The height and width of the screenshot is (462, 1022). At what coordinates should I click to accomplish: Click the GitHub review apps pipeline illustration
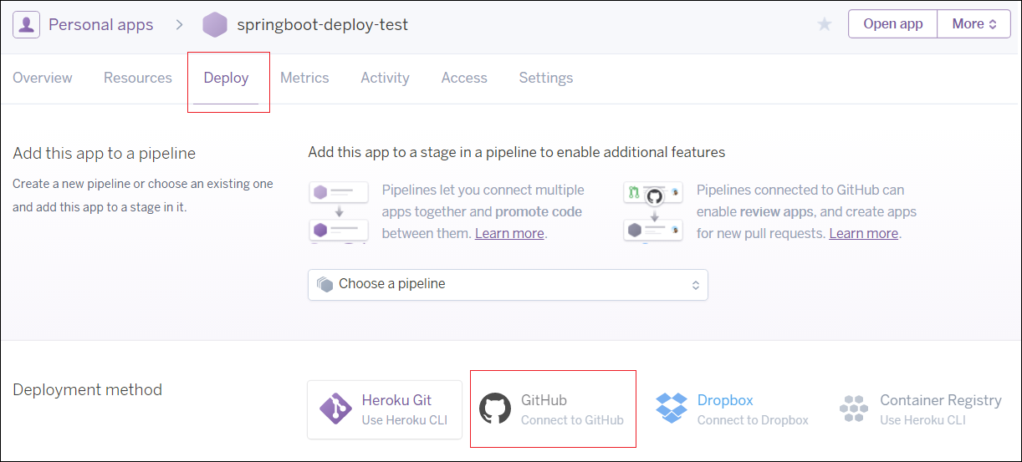[653, 212]
